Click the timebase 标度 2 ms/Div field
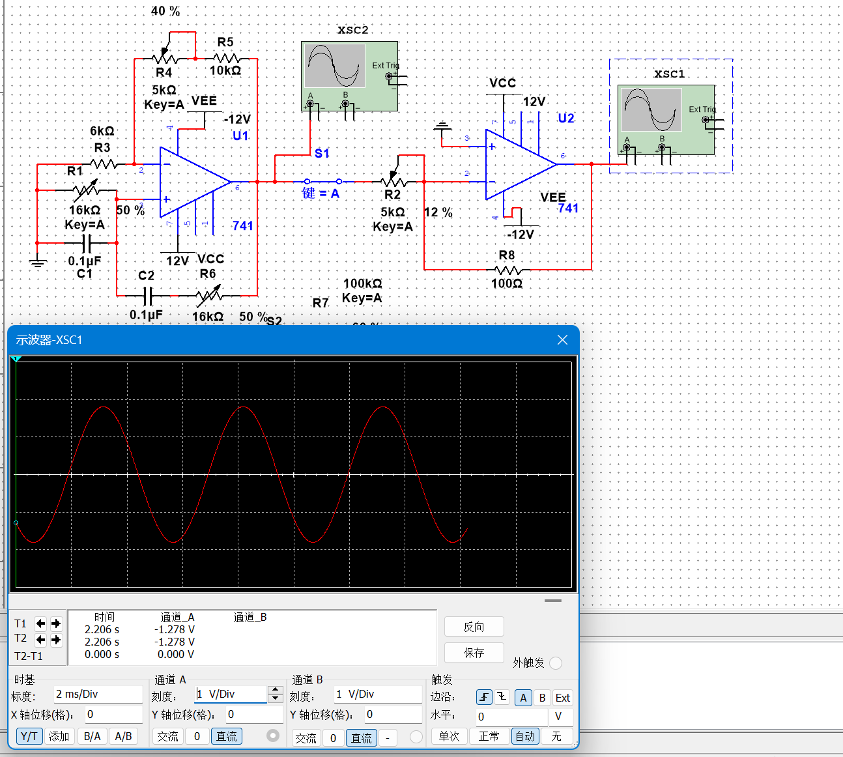The width and height of the screenshot is (843, 757). (x=98, y=694)
